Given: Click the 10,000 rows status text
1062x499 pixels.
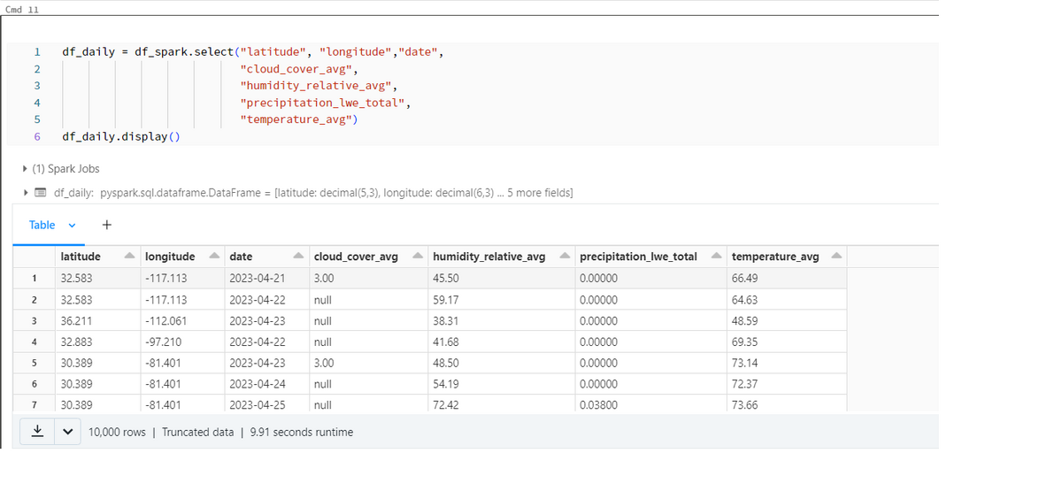Looking at the screenshot, I should click(x=117, y=433).
